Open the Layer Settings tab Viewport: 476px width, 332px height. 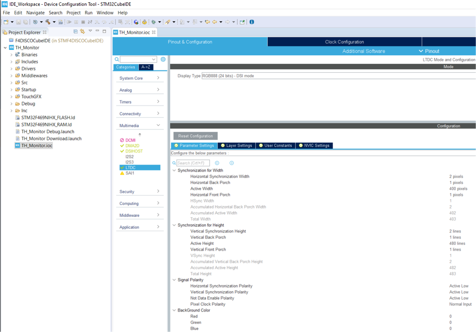tap(236, 146)
